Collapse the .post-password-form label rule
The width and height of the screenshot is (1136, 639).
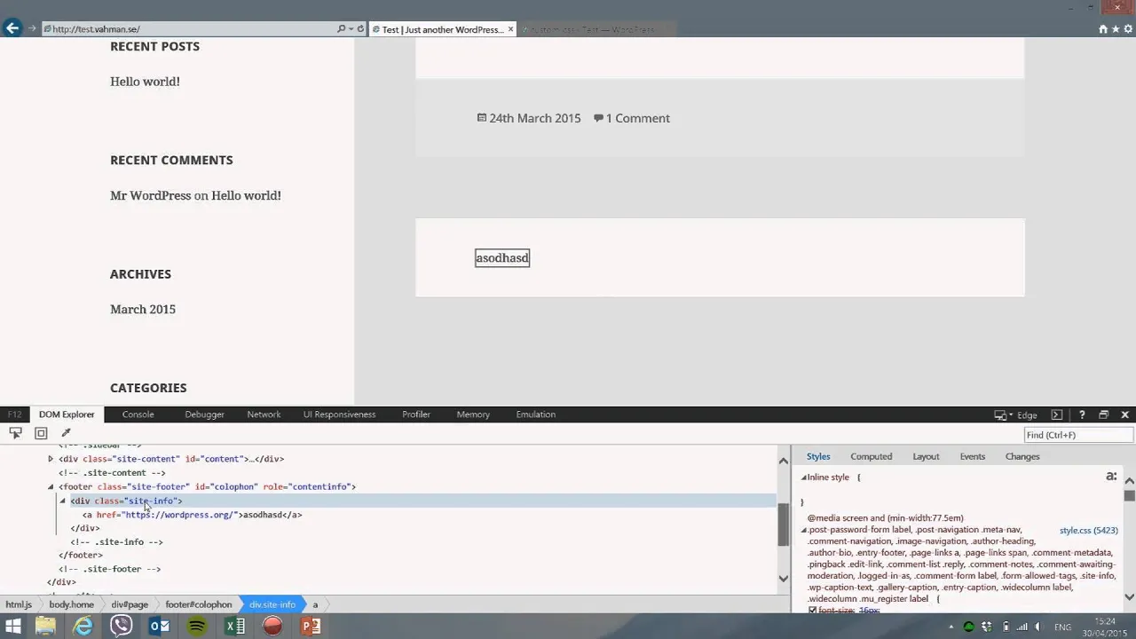tap(804, 530)
